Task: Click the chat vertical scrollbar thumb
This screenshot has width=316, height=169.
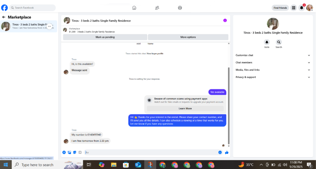Action: click(229, 106)
